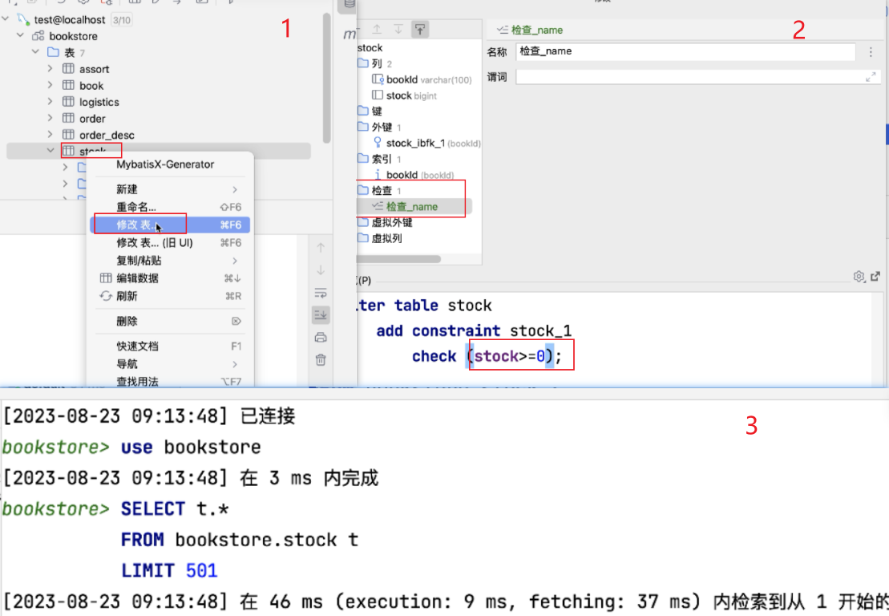
Task: Open the 复制/粘贴 submenu
Action: 170,261
